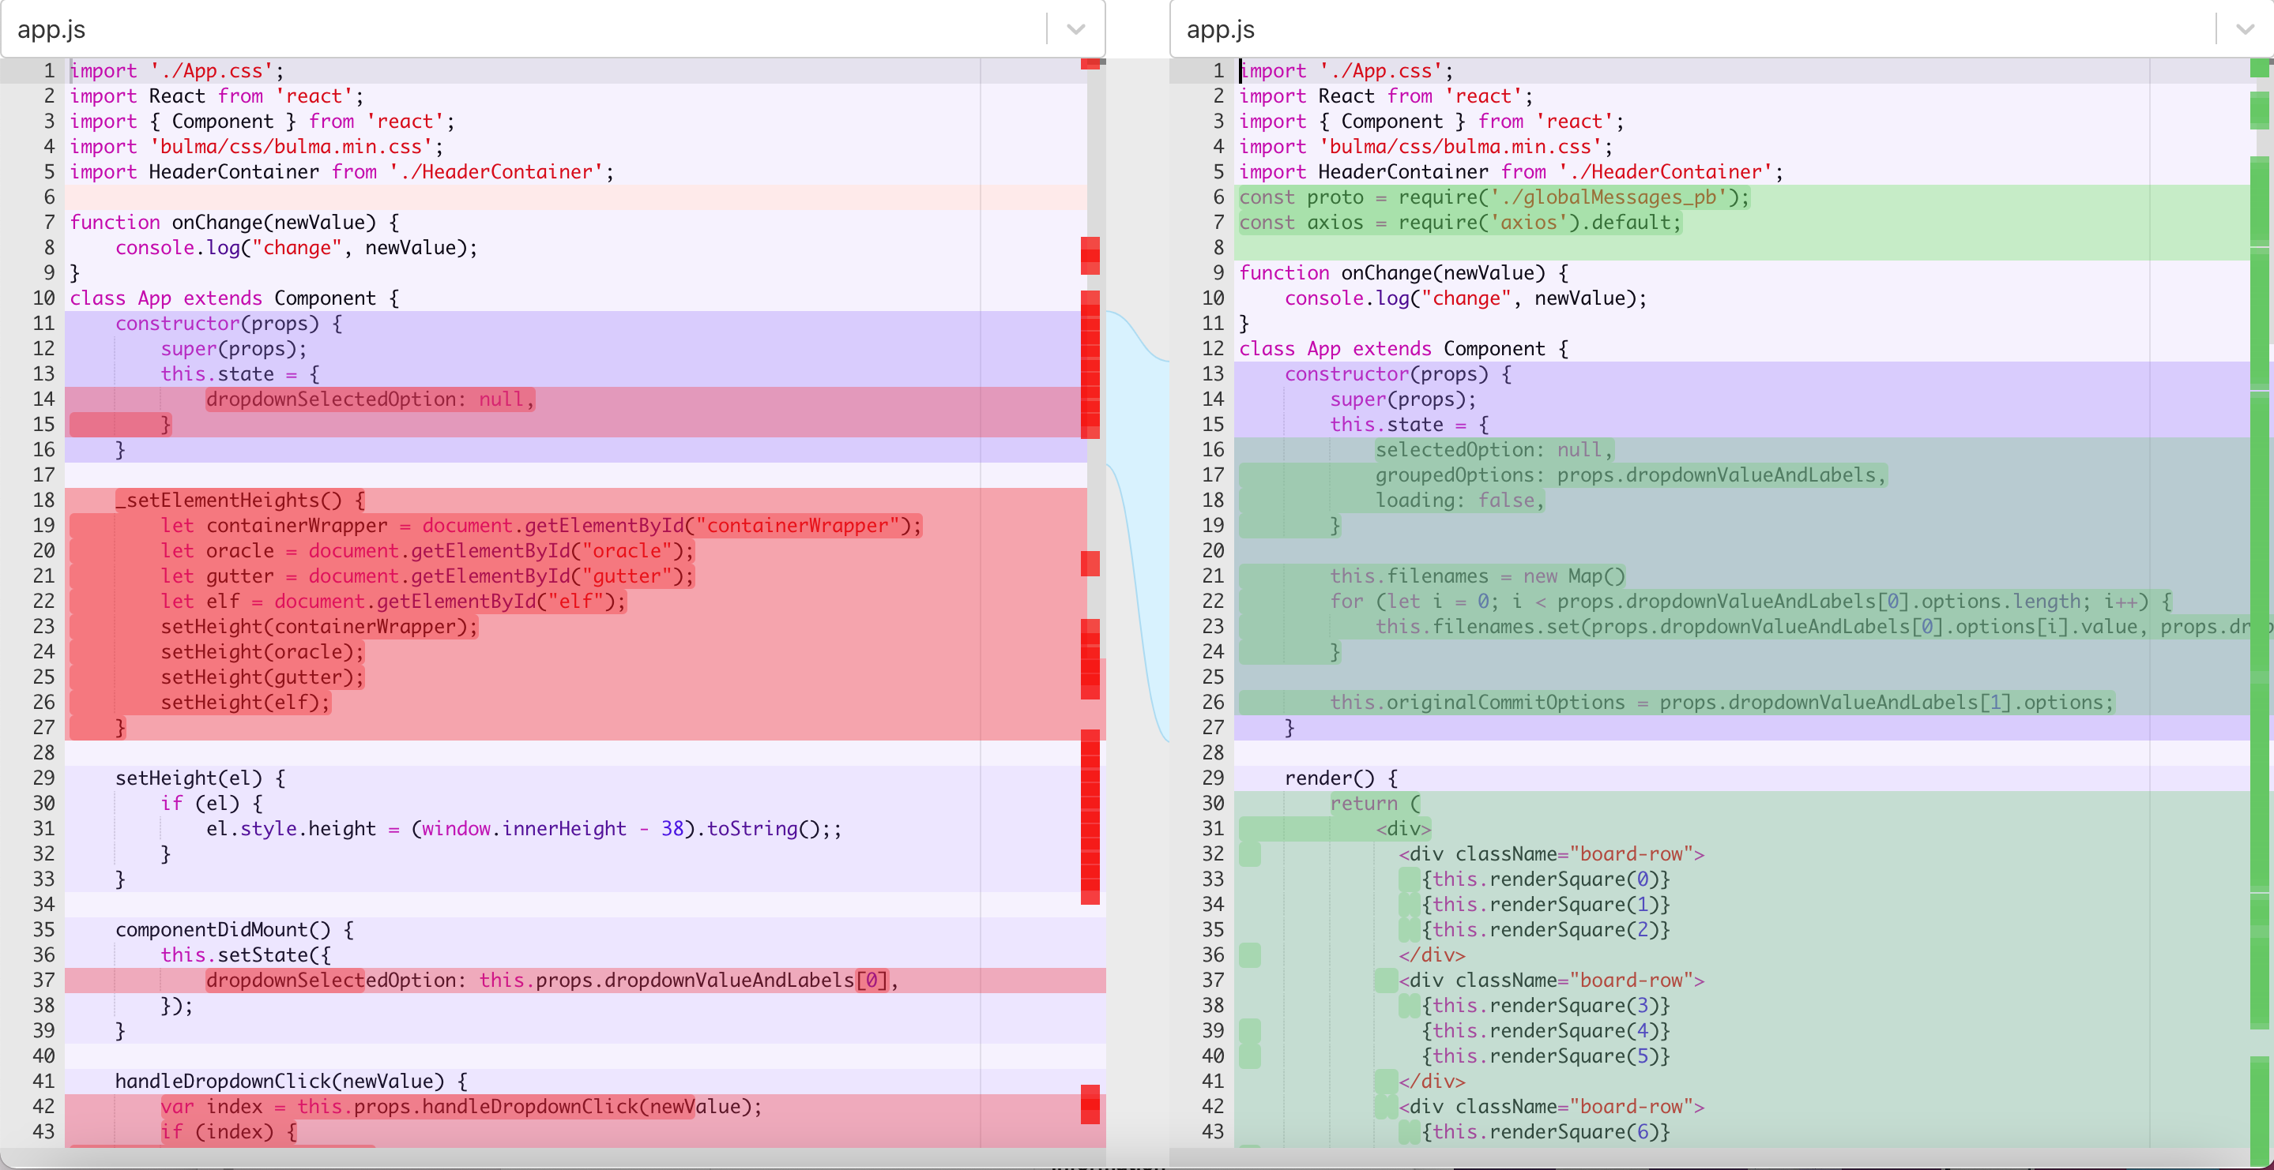Click line number 18 in left gutter
Viewport: 2274px width, 1170px height.
point(44,501)
